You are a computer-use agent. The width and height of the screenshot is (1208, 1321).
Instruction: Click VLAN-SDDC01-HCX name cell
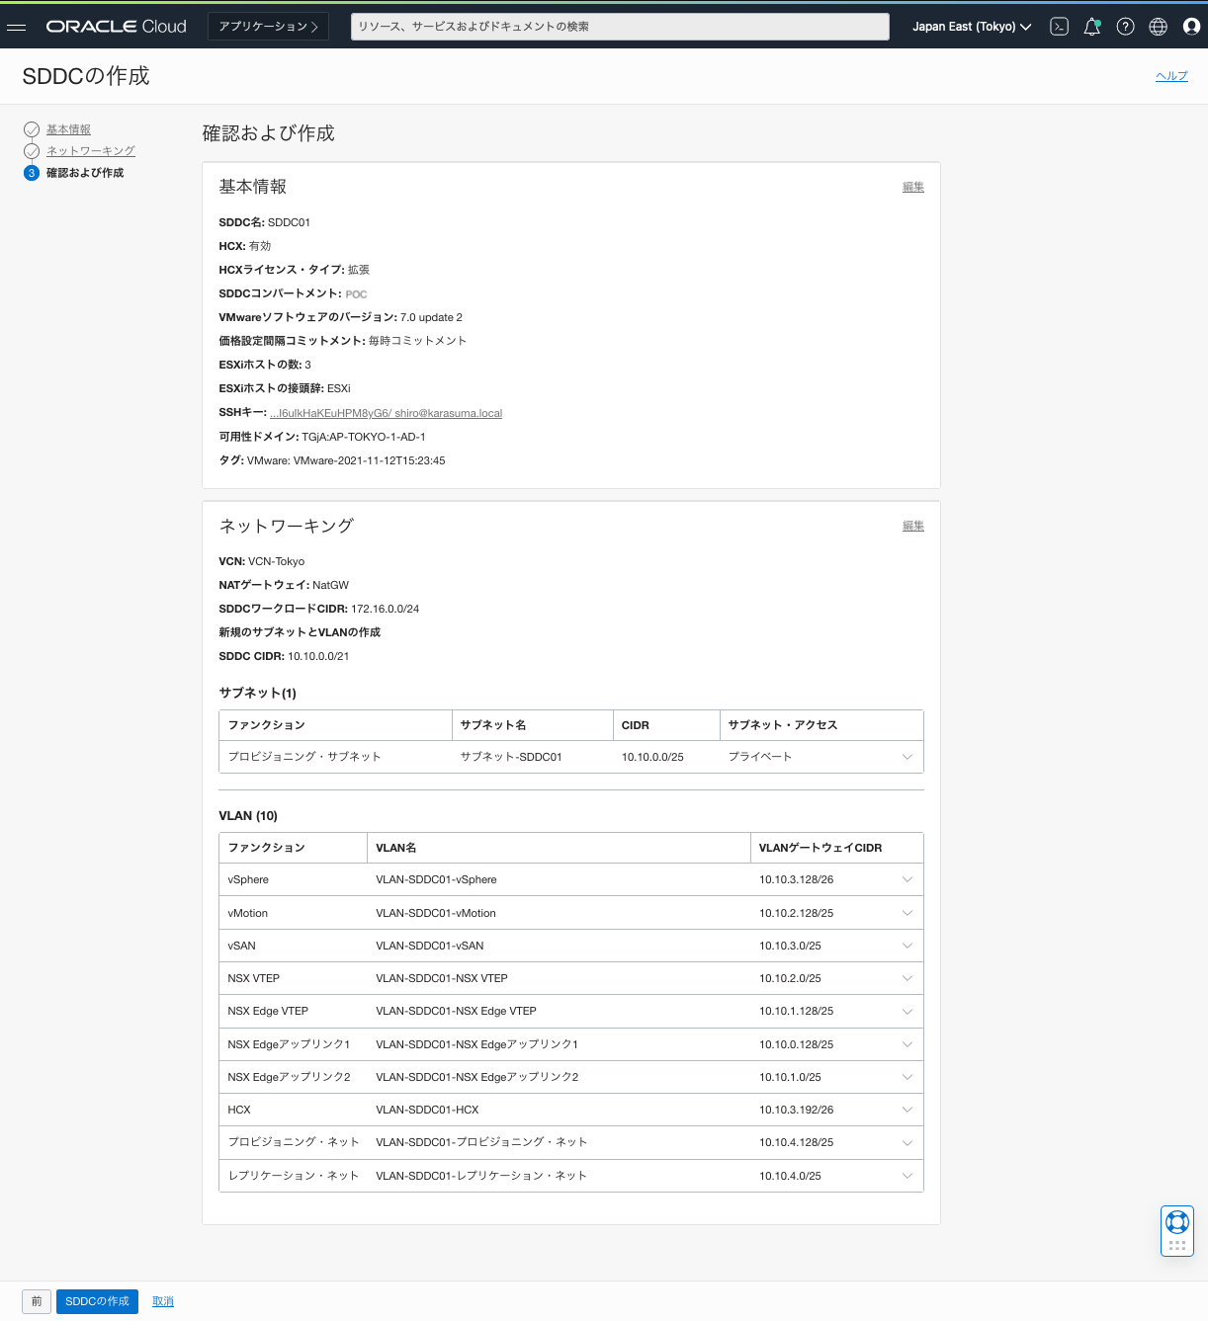[427, 1110]
